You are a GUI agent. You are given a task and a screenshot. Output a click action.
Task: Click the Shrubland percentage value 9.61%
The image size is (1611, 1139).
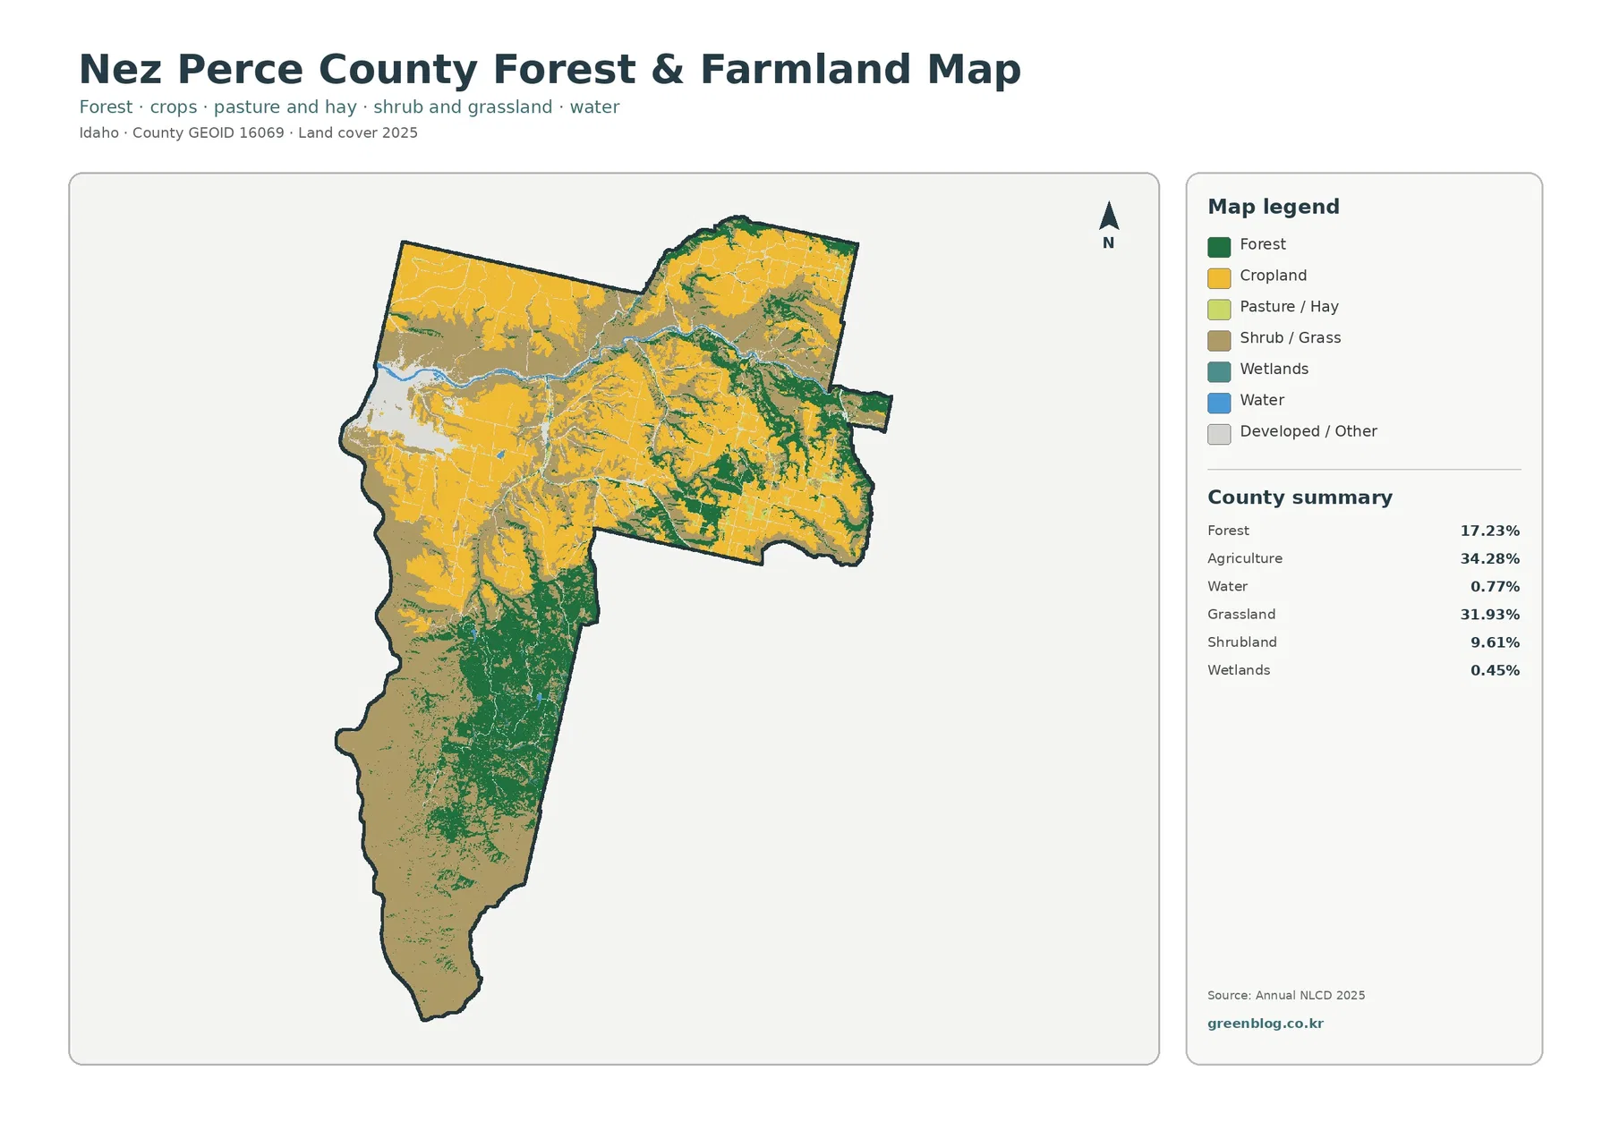(x=1495, y=642)
